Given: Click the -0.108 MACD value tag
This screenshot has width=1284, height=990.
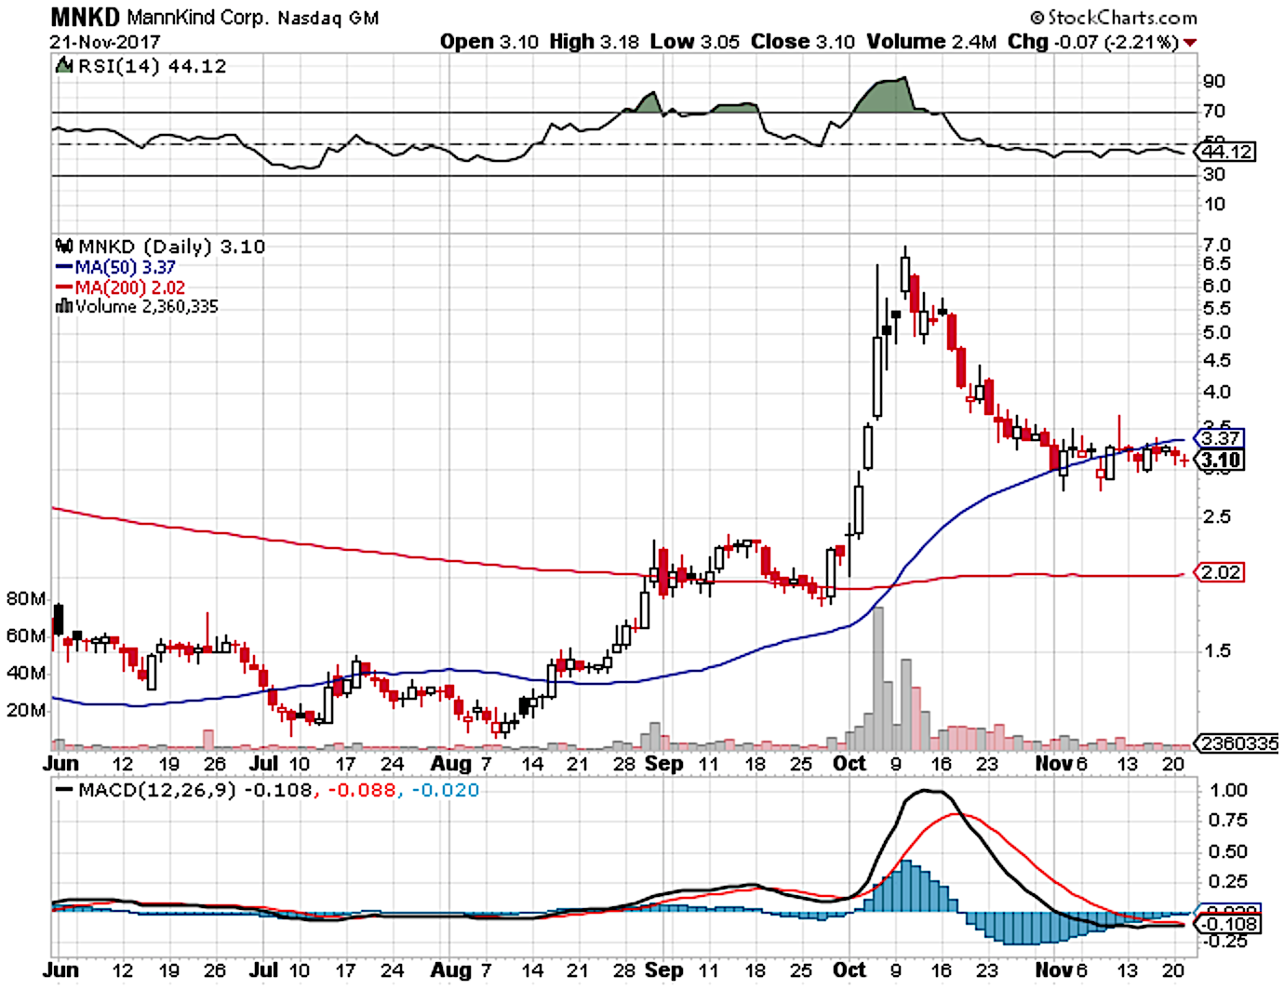Looking at the screenshot, I should coord(1229,924).
